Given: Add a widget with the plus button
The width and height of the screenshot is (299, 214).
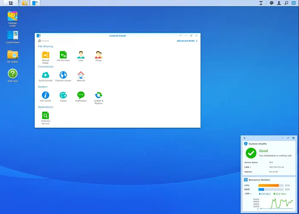Looking at the screenshot, I should coord(244,138).
